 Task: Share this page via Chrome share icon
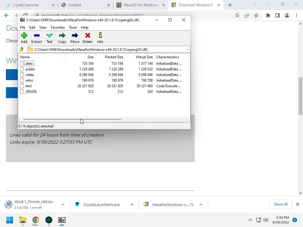click(x=247, y=15)
